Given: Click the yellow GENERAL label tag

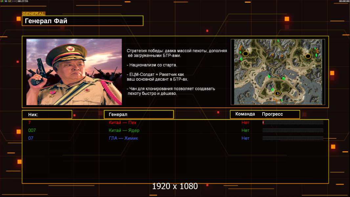Looking at the screenshot, I should point(34,13).
